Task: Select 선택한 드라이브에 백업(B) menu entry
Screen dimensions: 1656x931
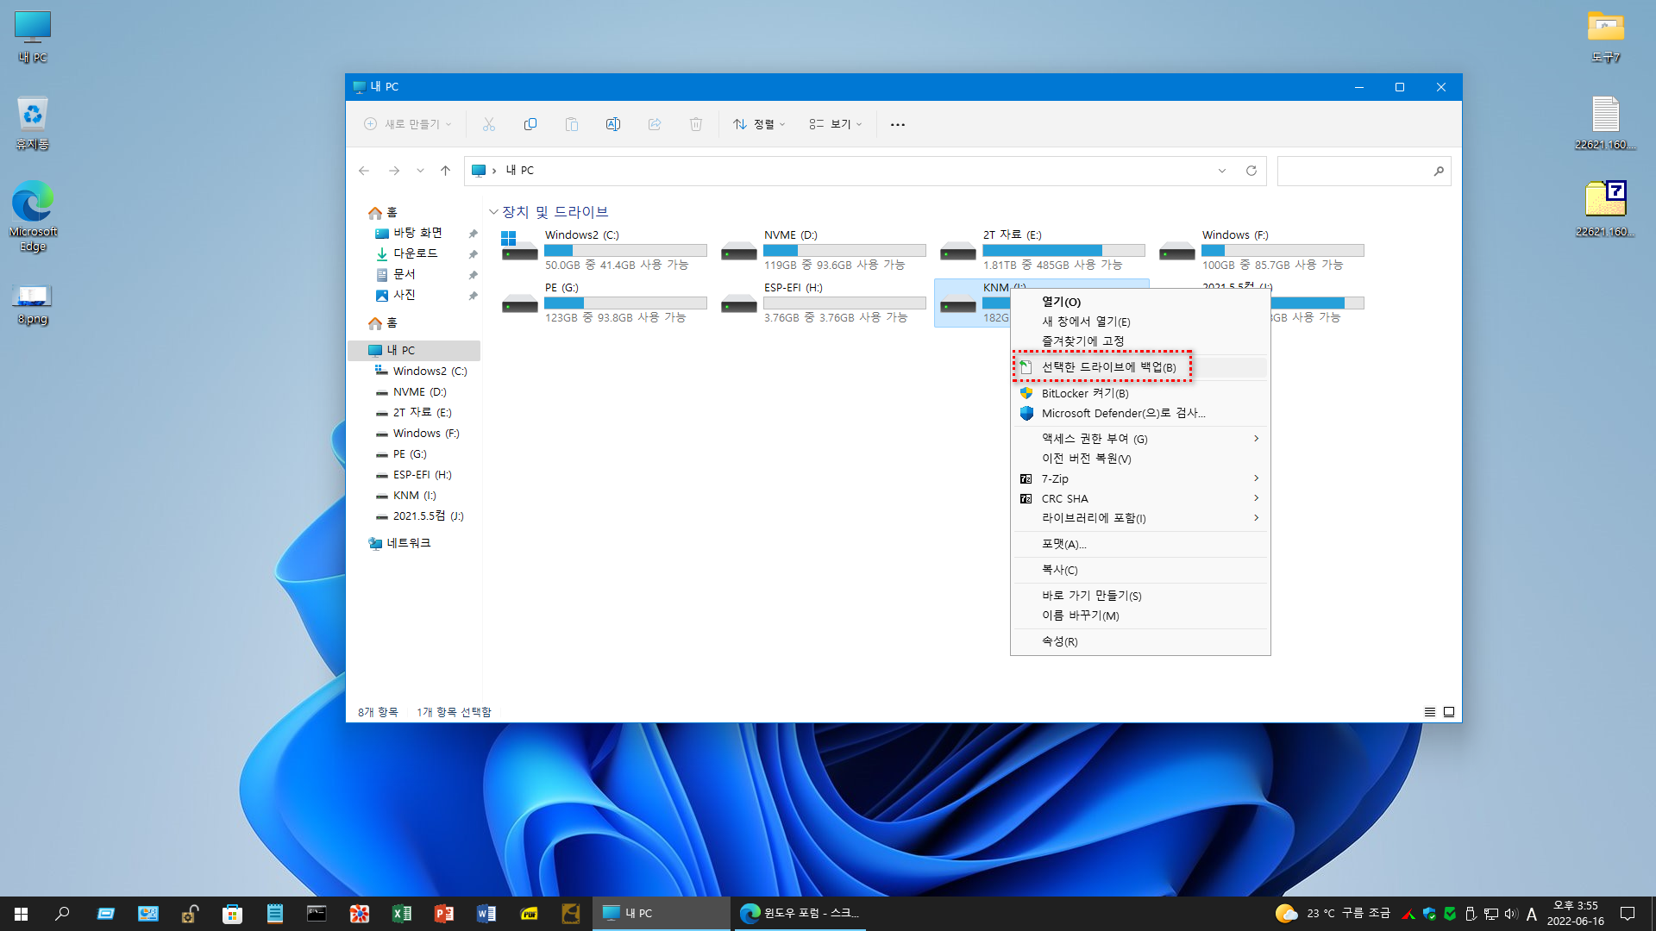Action: 1140,367
